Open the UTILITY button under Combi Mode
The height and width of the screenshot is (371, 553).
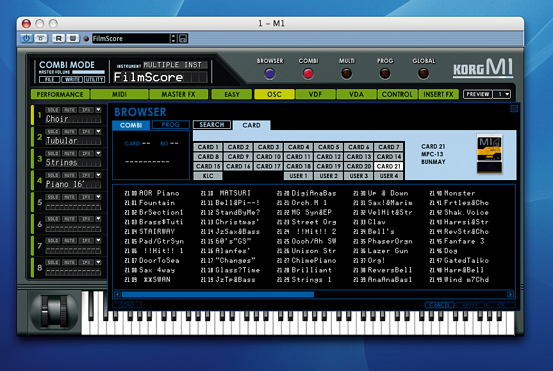point(95,79)
